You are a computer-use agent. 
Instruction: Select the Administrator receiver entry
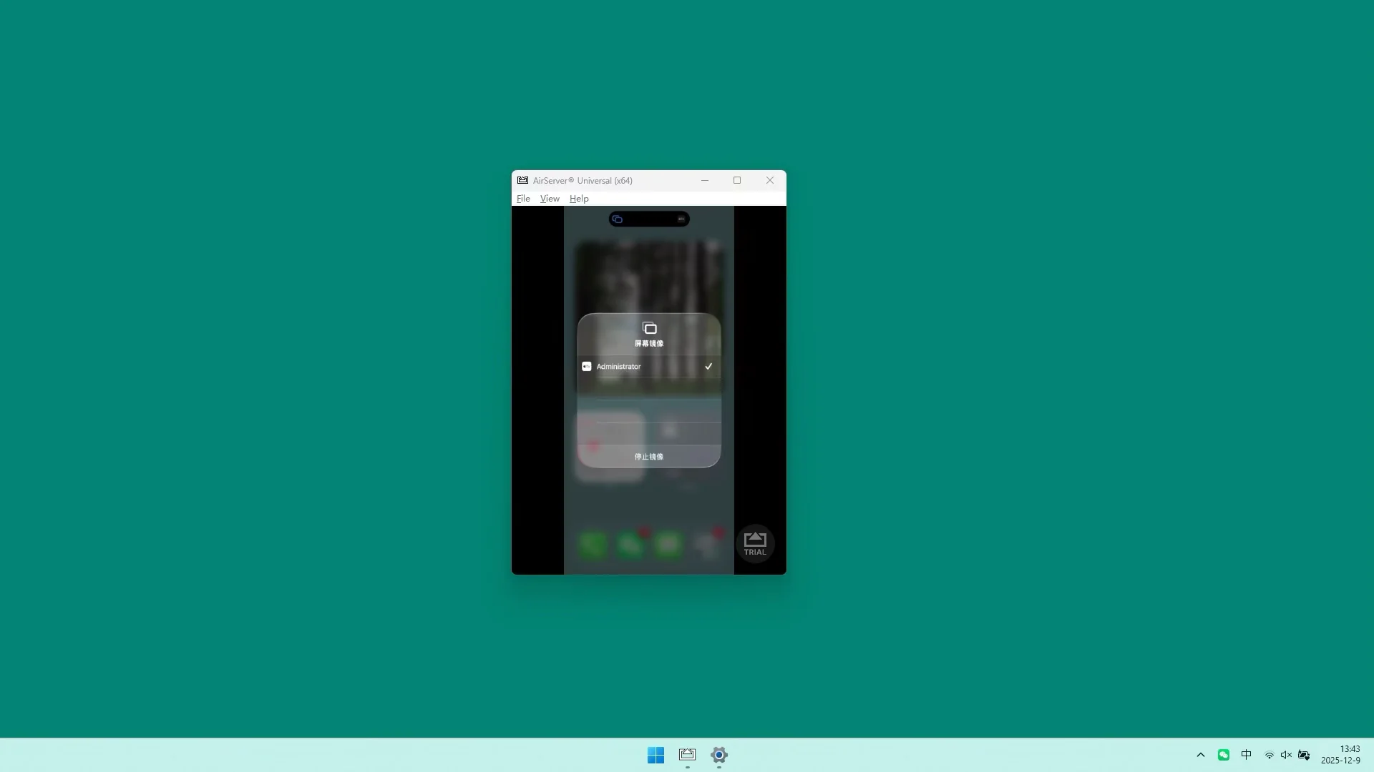pos(620,366)
